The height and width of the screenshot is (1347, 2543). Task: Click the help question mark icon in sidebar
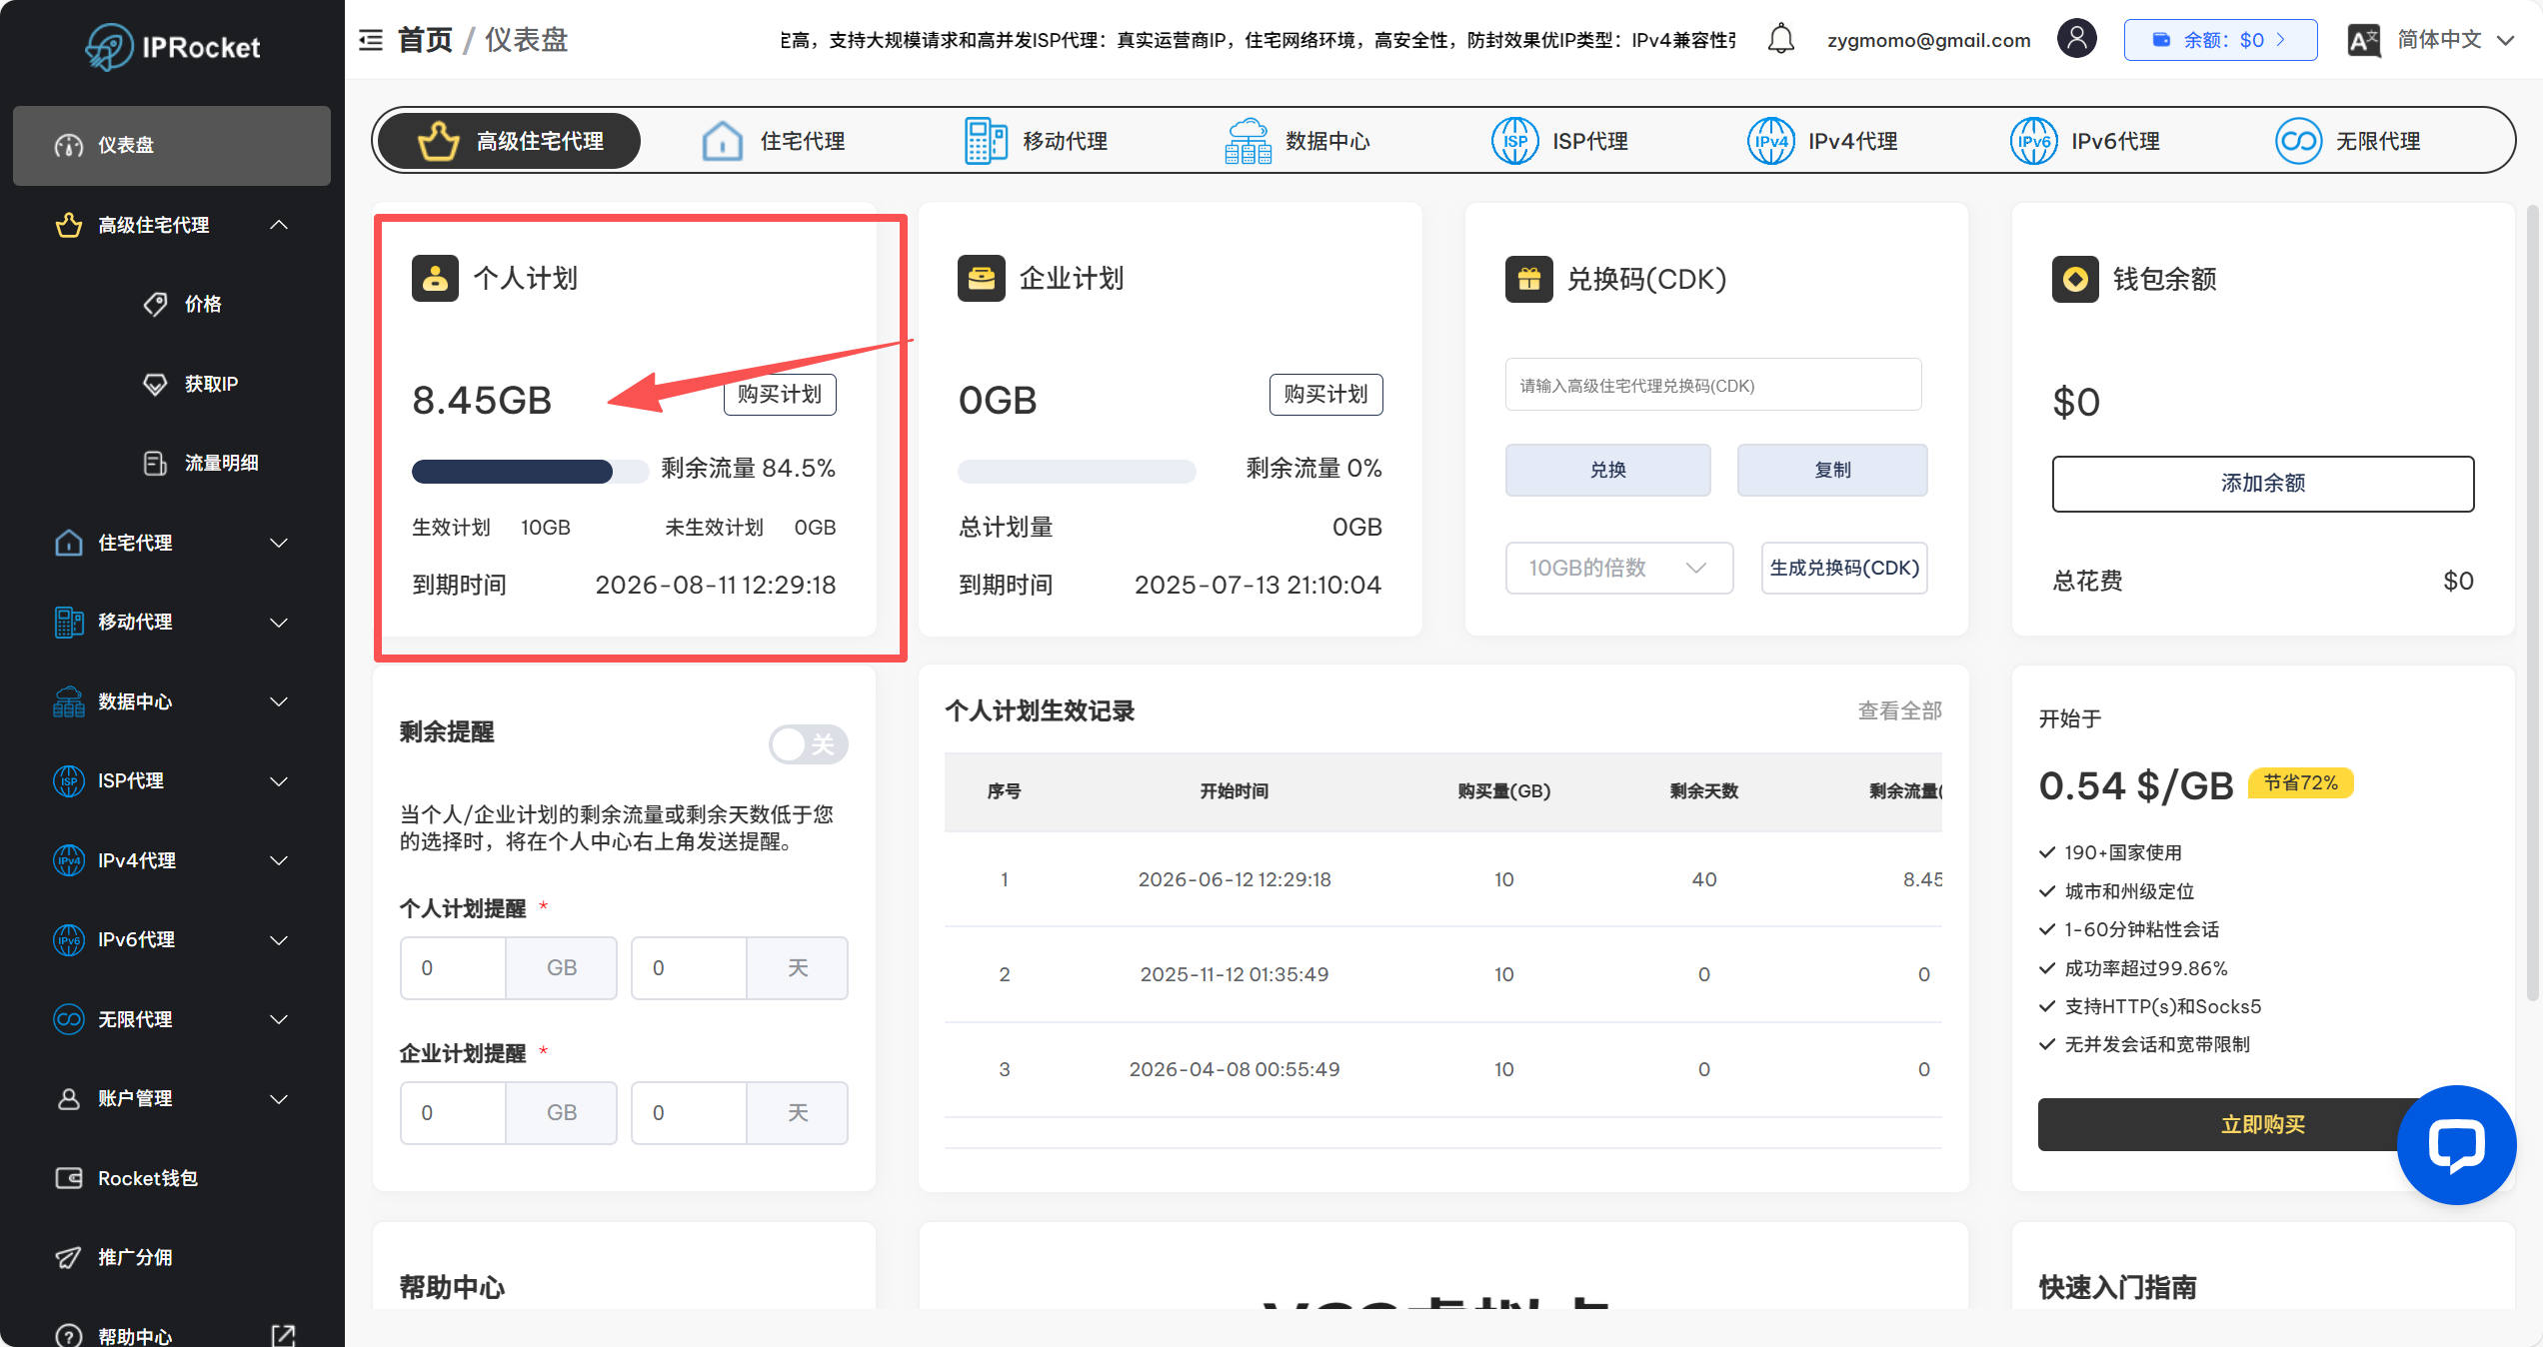coord(68,1336)
